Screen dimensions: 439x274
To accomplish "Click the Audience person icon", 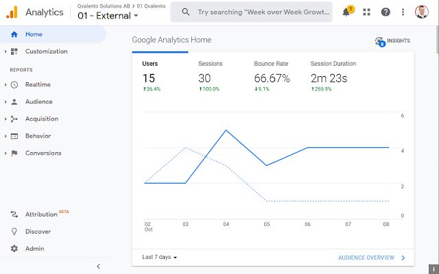I will point(14,102).
